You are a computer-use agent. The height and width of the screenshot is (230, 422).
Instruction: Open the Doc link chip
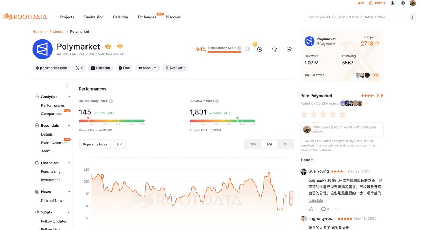(x=124, y=68)
